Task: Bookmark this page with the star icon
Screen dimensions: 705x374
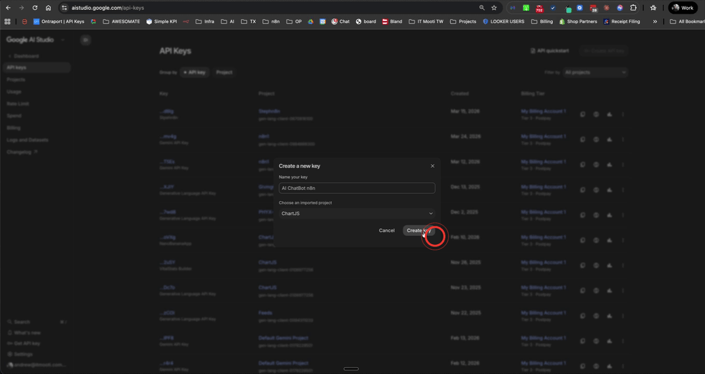Action: coord(494,8)
